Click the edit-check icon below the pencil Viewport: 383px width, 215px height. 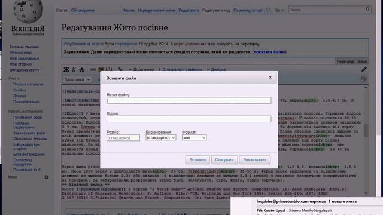coord(364,79)
